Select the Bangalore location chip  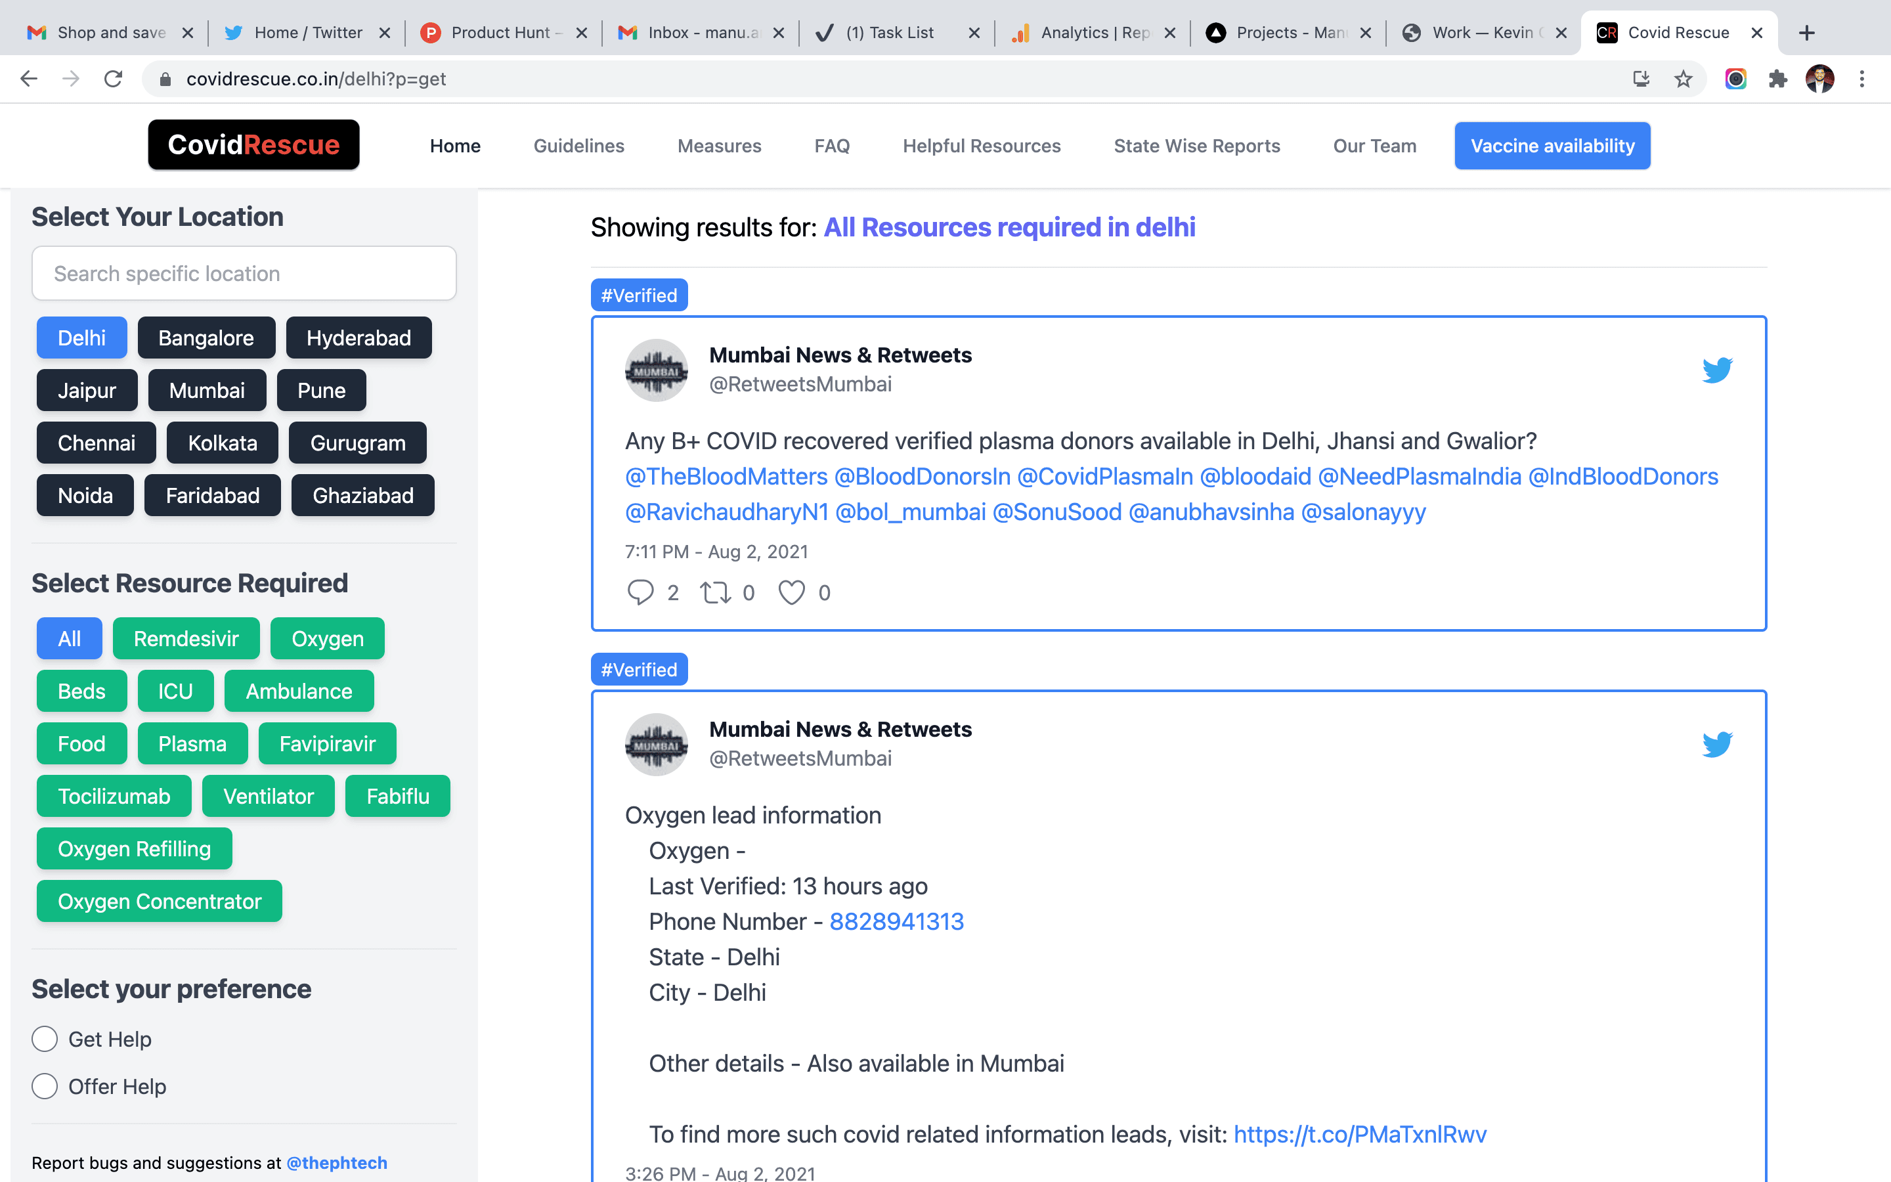coord(206,338)
